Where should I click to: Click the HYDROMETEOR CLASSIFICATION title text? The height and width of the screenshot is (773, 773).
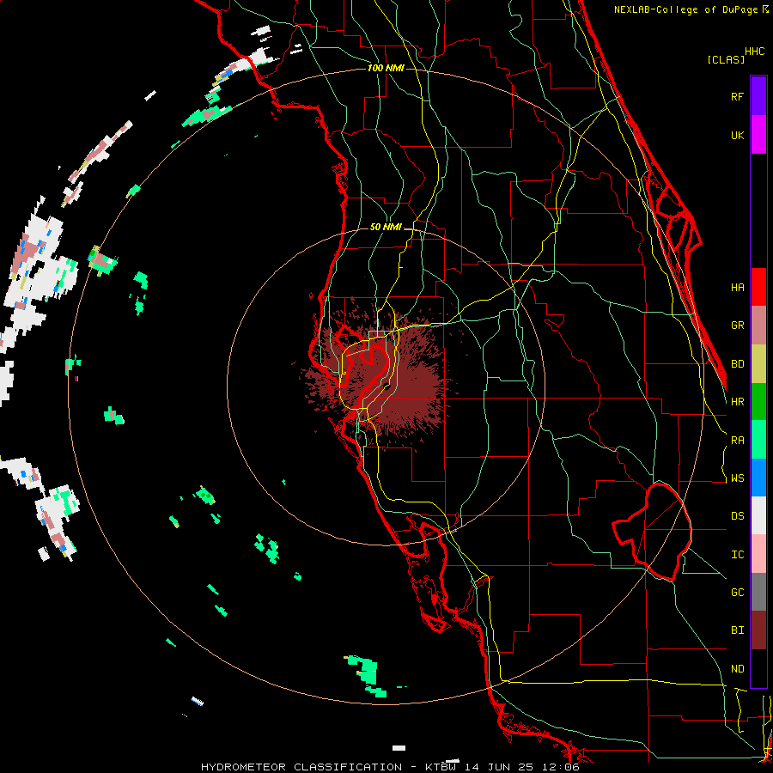click(x=301, y=767)
